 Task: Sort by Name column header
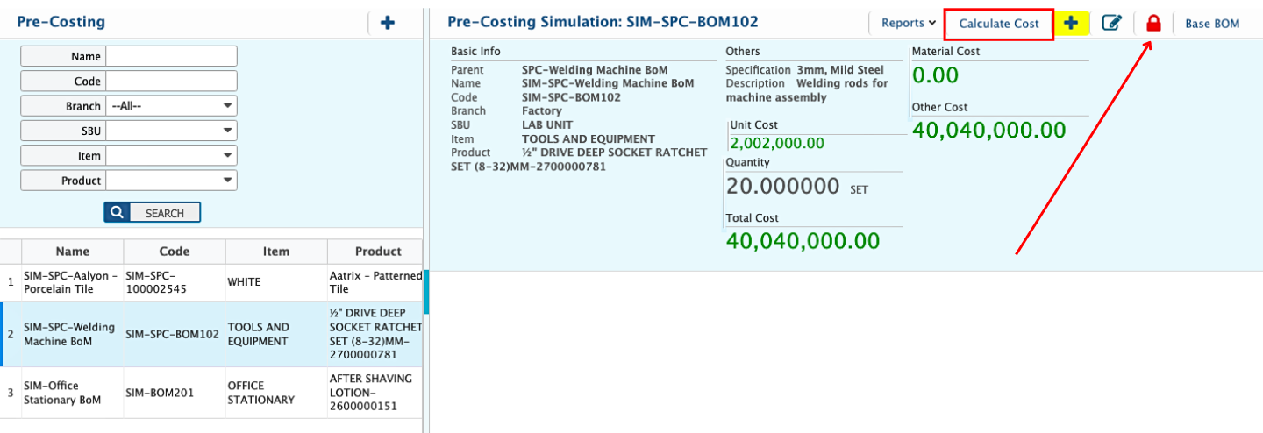[x=72, y=252]
